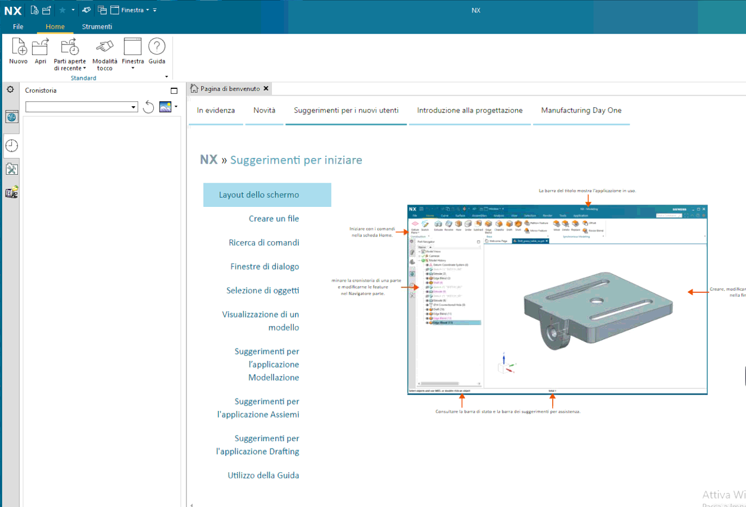Click the NX logo in the title bar

point(13,11)
